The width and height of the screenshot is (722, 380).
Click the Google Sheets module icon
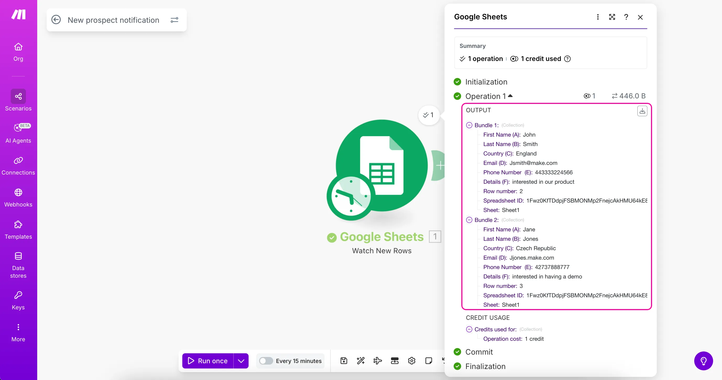coord(381,165)
